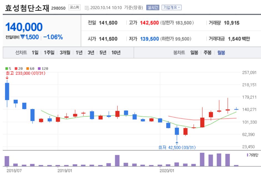Select the 1일 line chart tab
261x174 pixels.
[x=35, y=53]
